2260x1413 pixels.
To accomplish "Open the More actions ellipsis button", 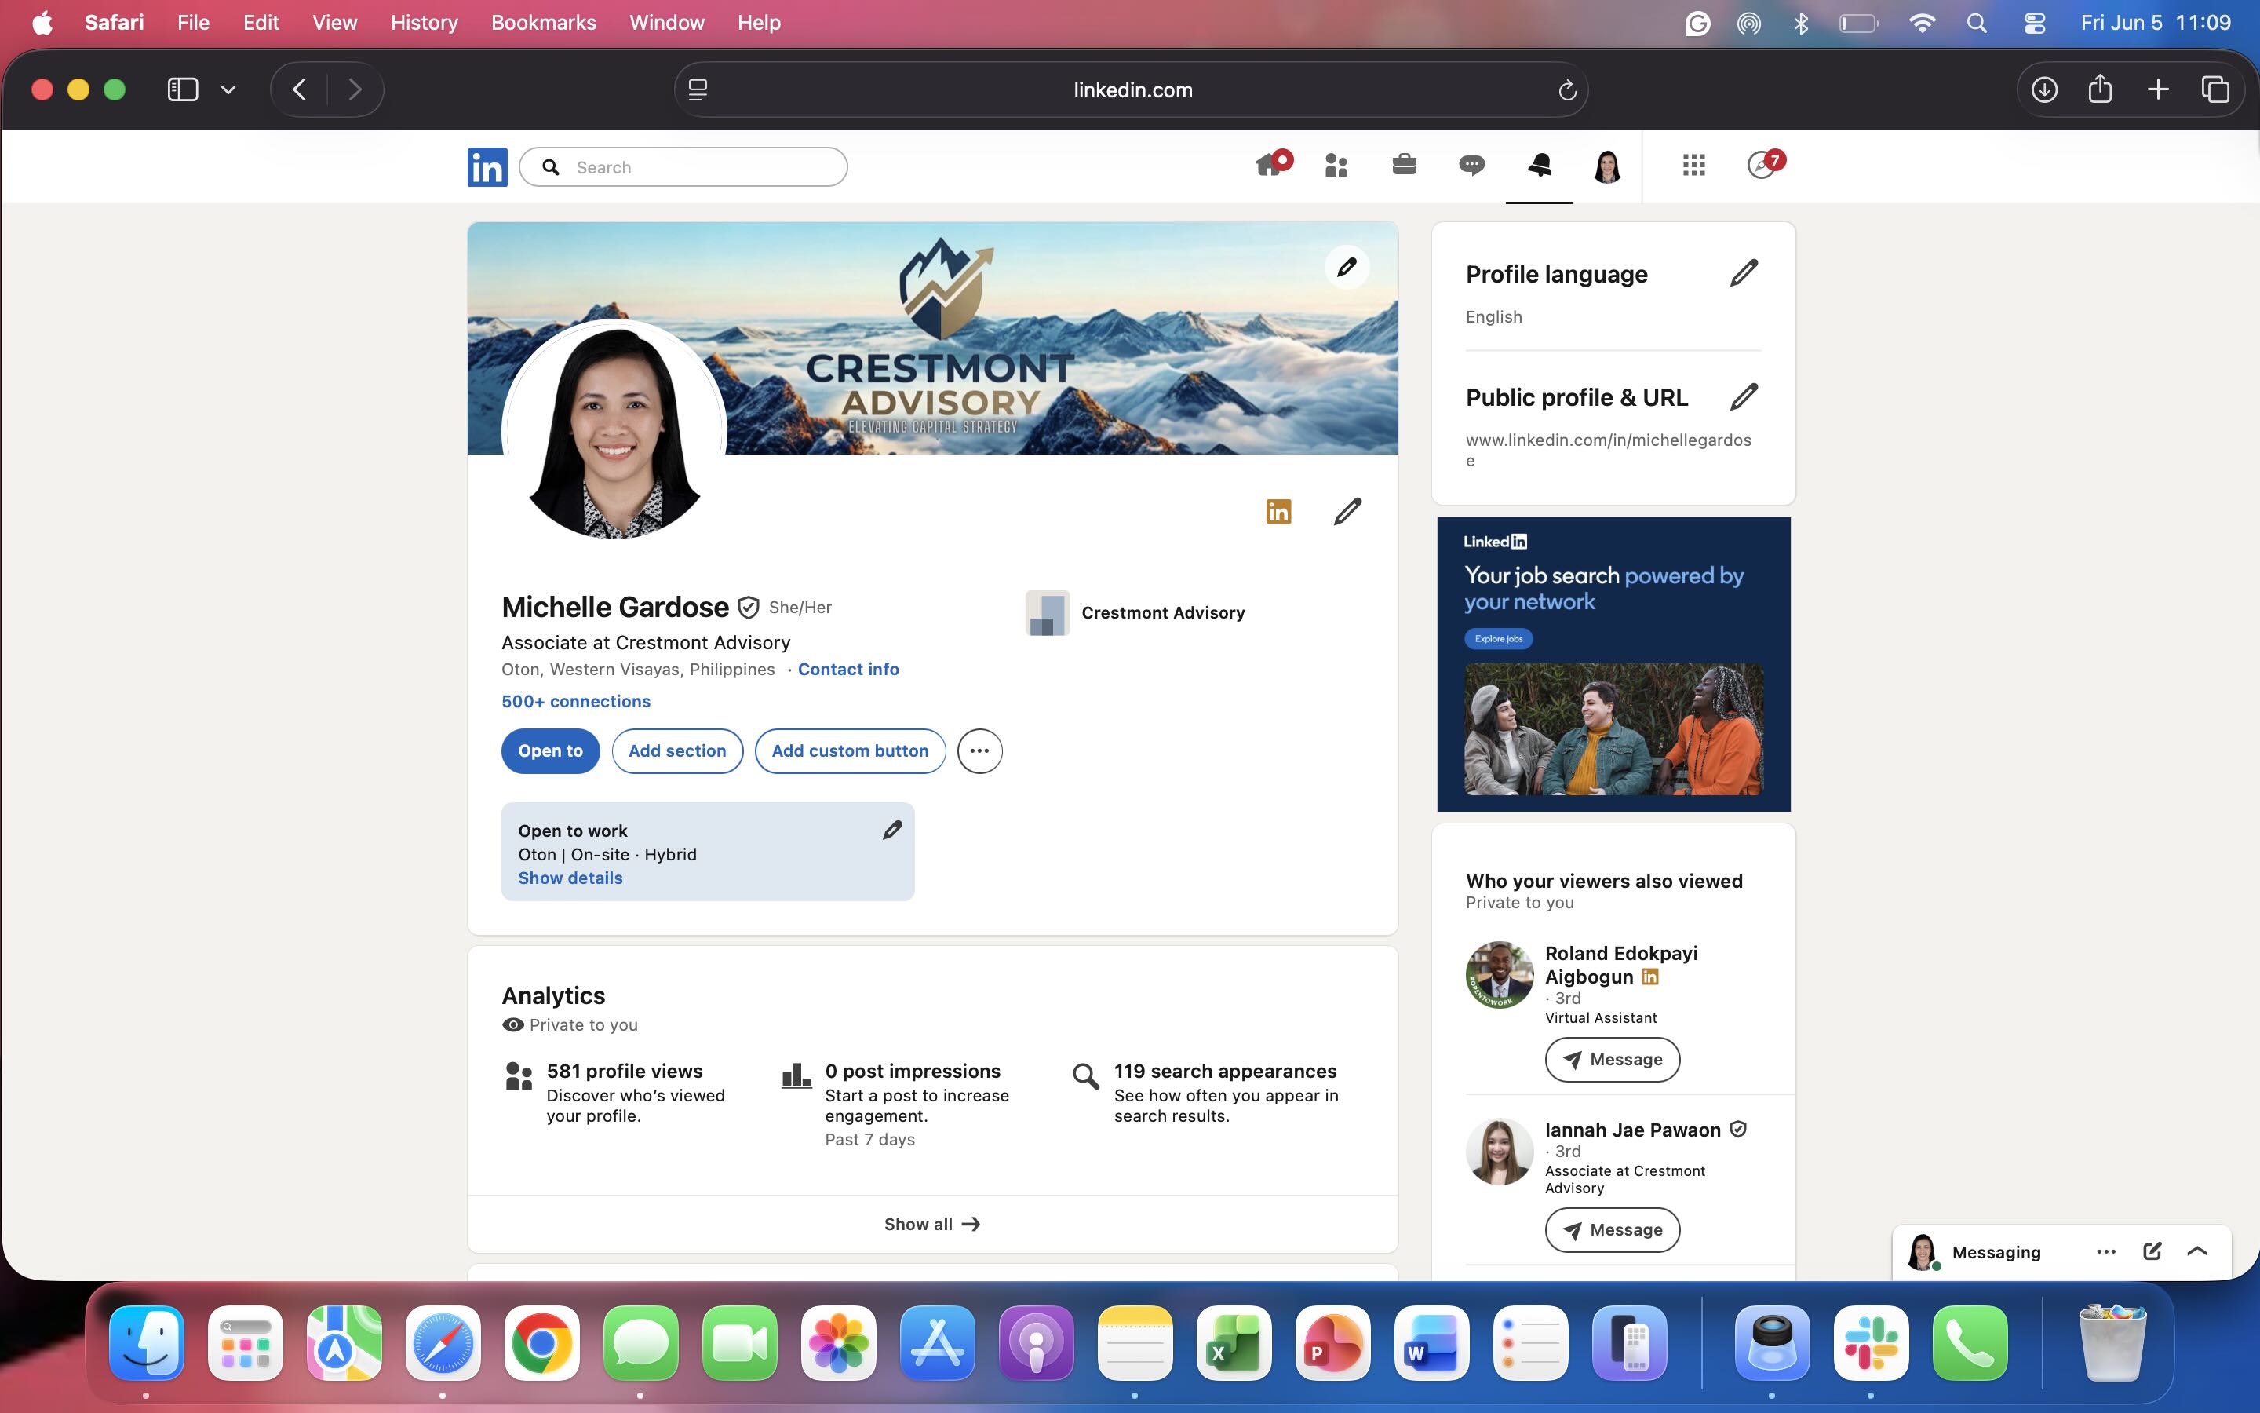I will [979, 750].
